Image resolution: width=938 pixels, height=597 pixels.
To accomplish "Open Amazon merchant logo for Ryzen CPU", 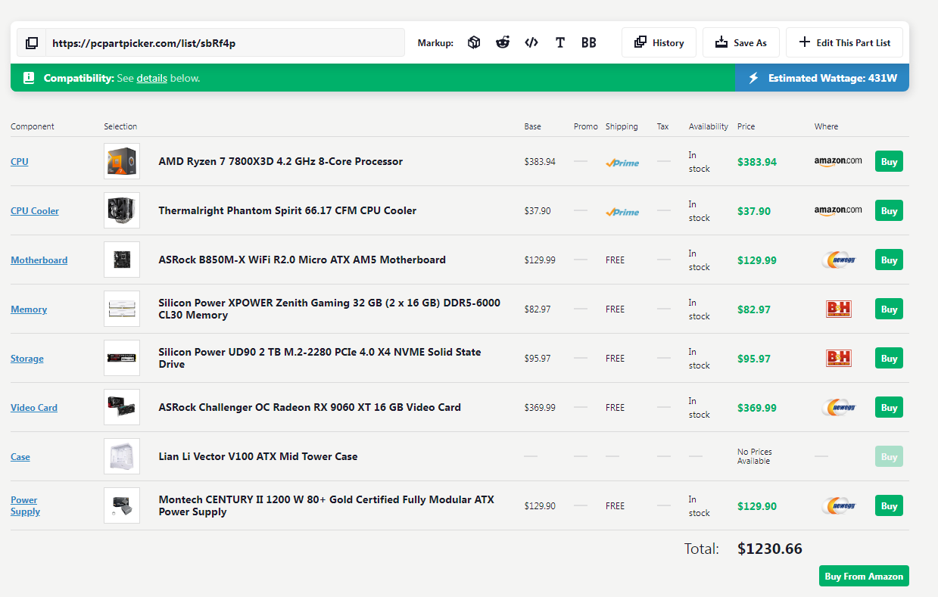I will (838, 161).
